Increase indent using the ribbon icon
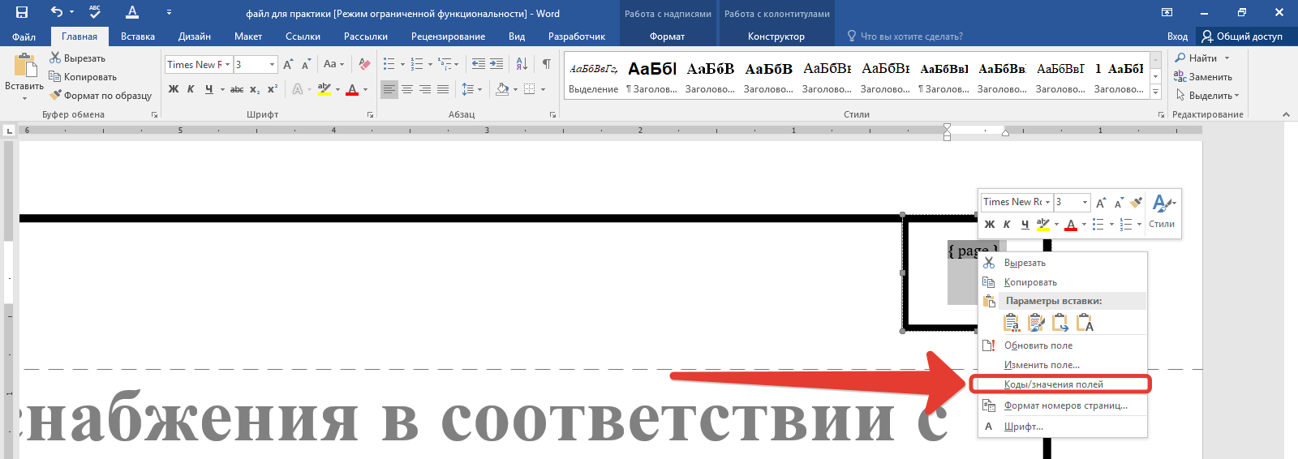The height and width of the screenshot is (459, 1298). 496,64
